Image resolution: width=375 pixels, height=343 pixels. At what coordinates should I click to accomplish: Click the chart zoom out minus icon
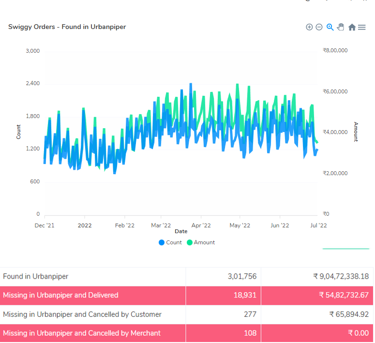[319, 27]
